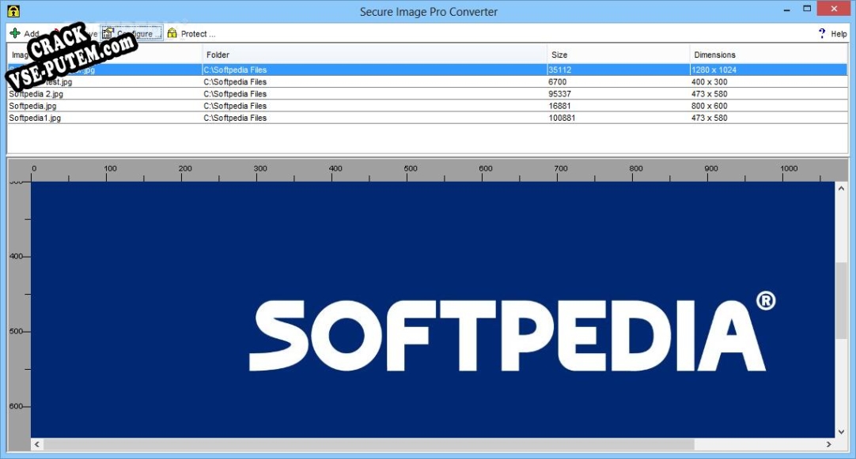Open the Help link
This screenshot has width=856, height=459.
839,34
